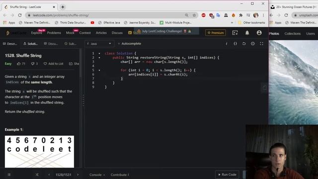Close the Shuffle String tab
Image resolution: width=318 pixels, height=179 pixels.
click(54, 7)
